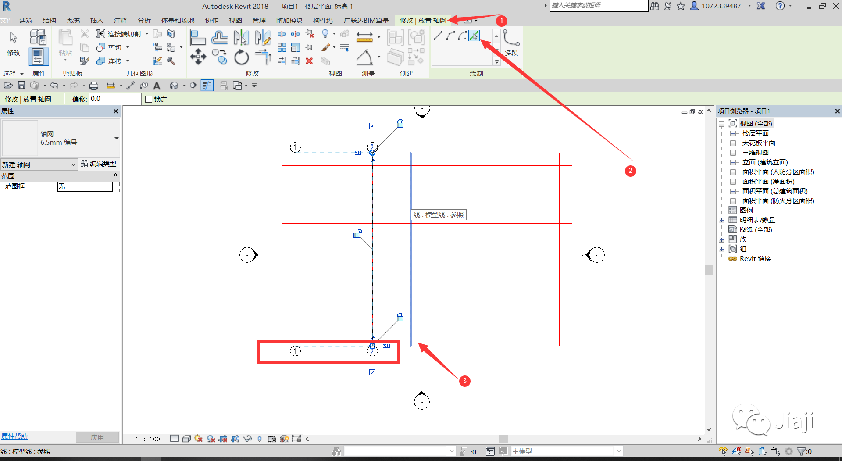The image size is (842, 461).
Task: Expand the 明细表/数量 tree node
Action: click(721, 220)
